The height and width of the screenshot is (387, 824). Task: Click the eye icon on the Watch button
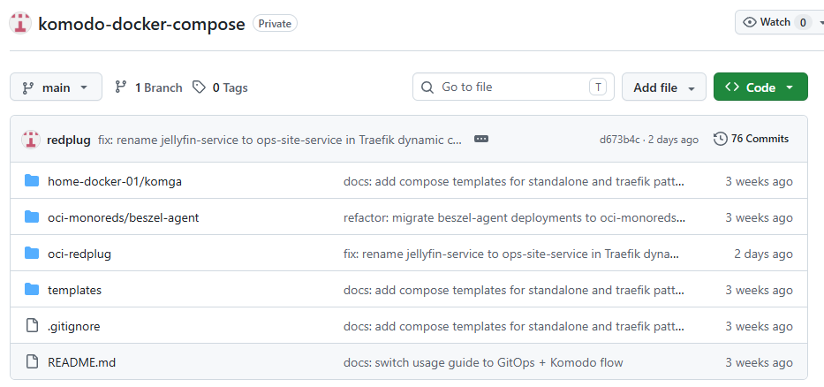pyautogui.click(x=750, y=22)
